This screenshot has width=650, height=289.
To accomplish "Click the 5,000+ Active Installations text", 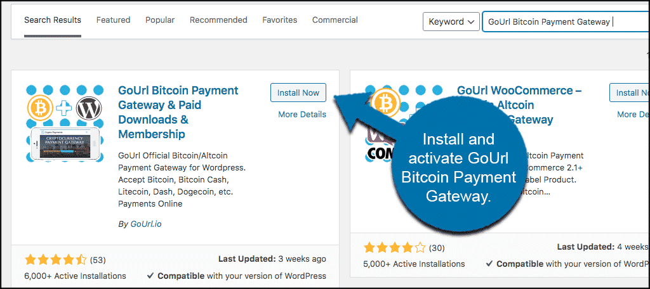I will [414, 264].
